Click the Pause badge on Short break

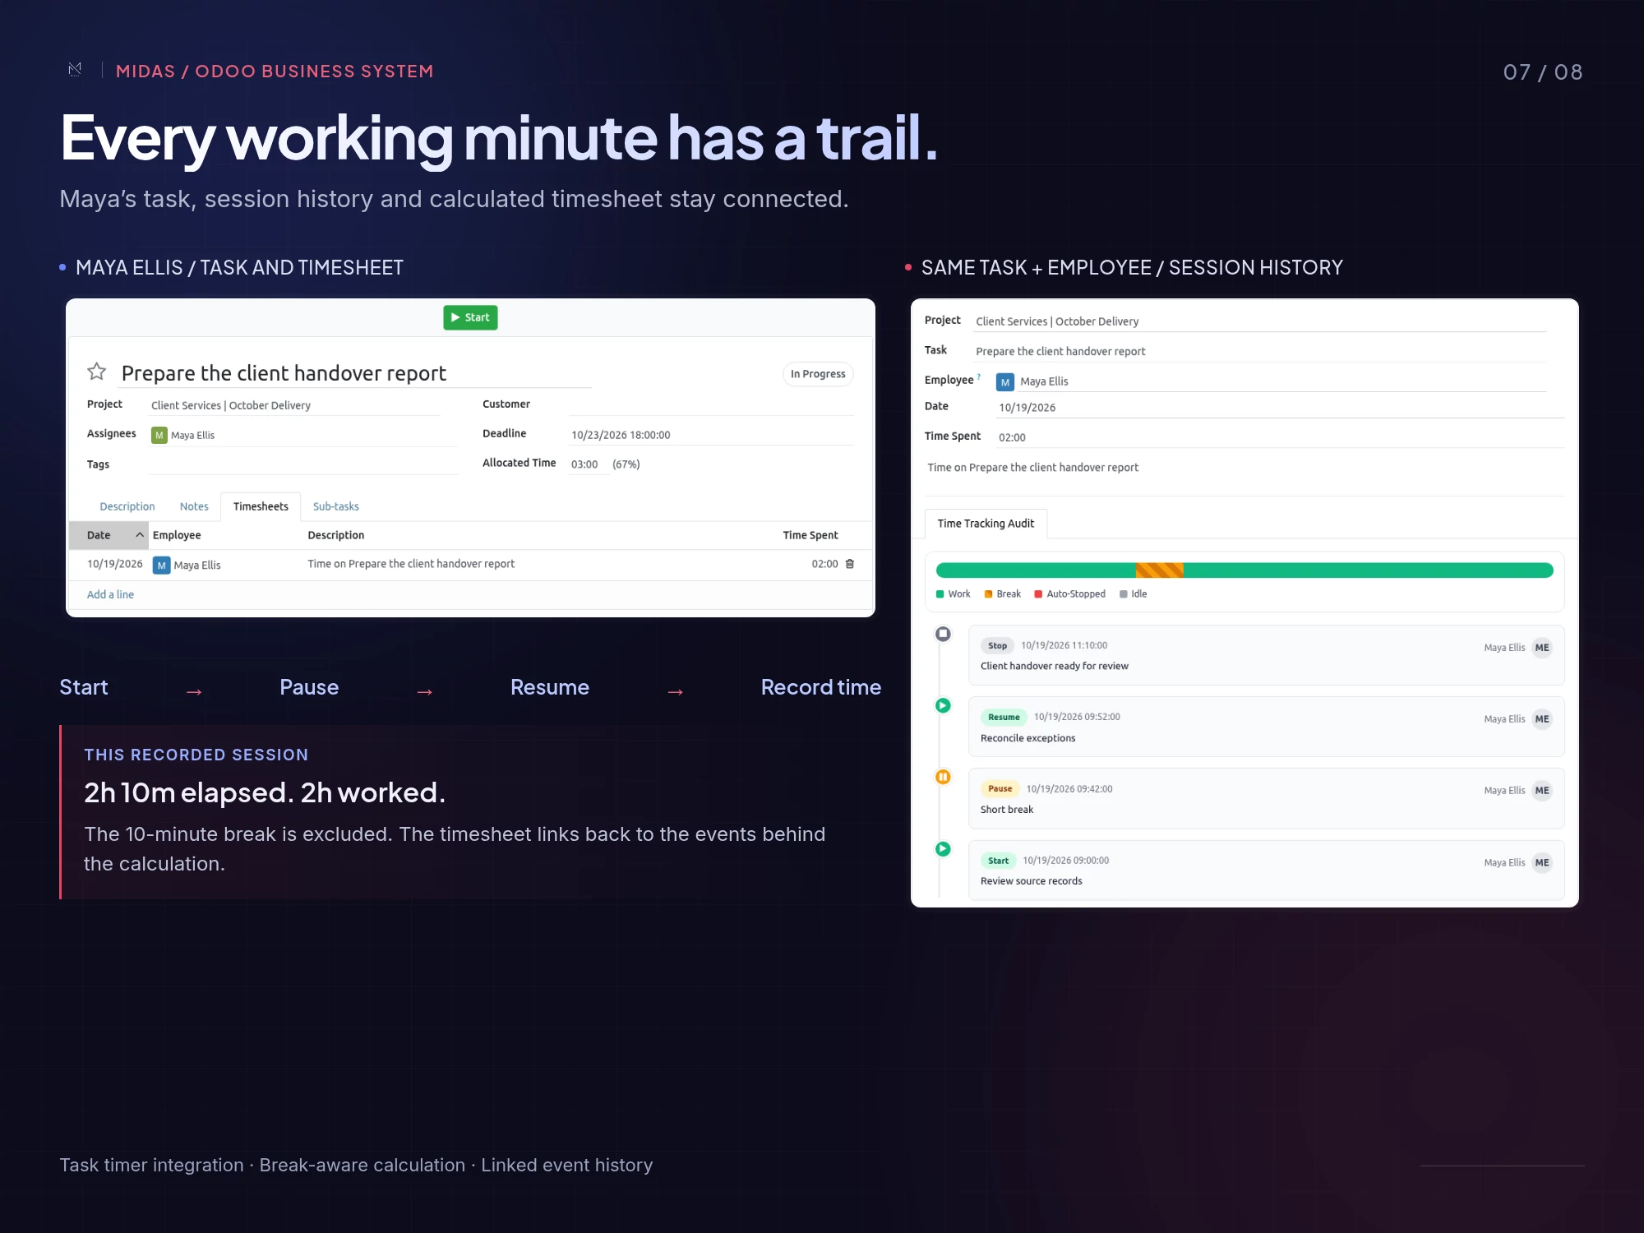1000,789
